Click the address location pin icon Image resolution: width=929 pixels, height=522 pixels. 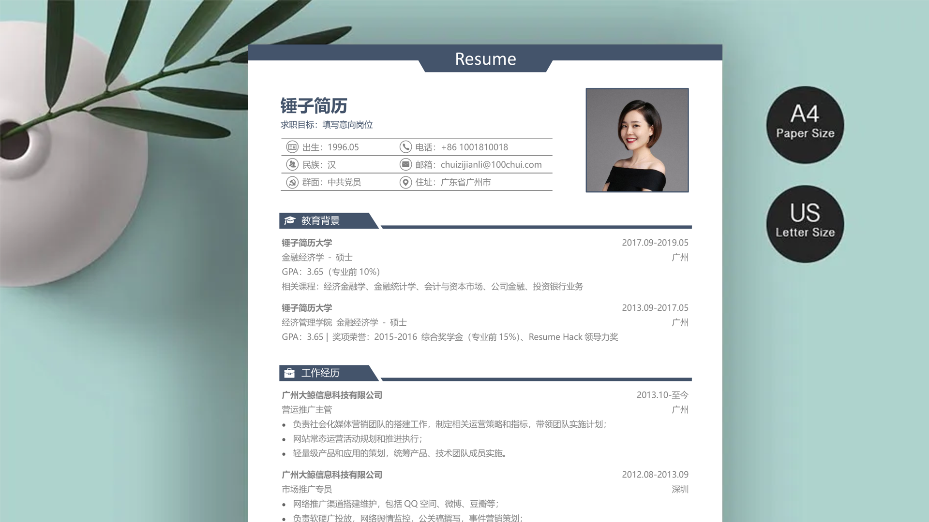click(405, 182)
